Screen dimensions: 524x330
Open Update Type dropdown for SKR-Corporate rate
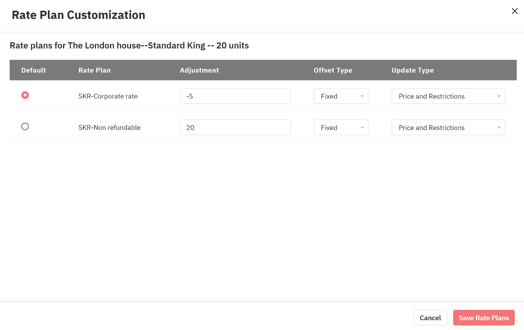point(448,96)
